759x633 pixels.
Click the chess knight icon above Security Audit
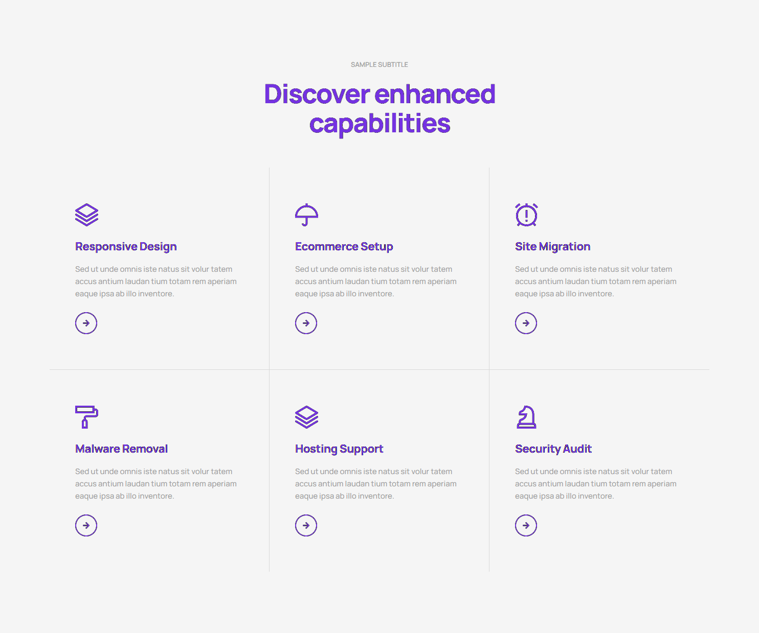point(526,417)
